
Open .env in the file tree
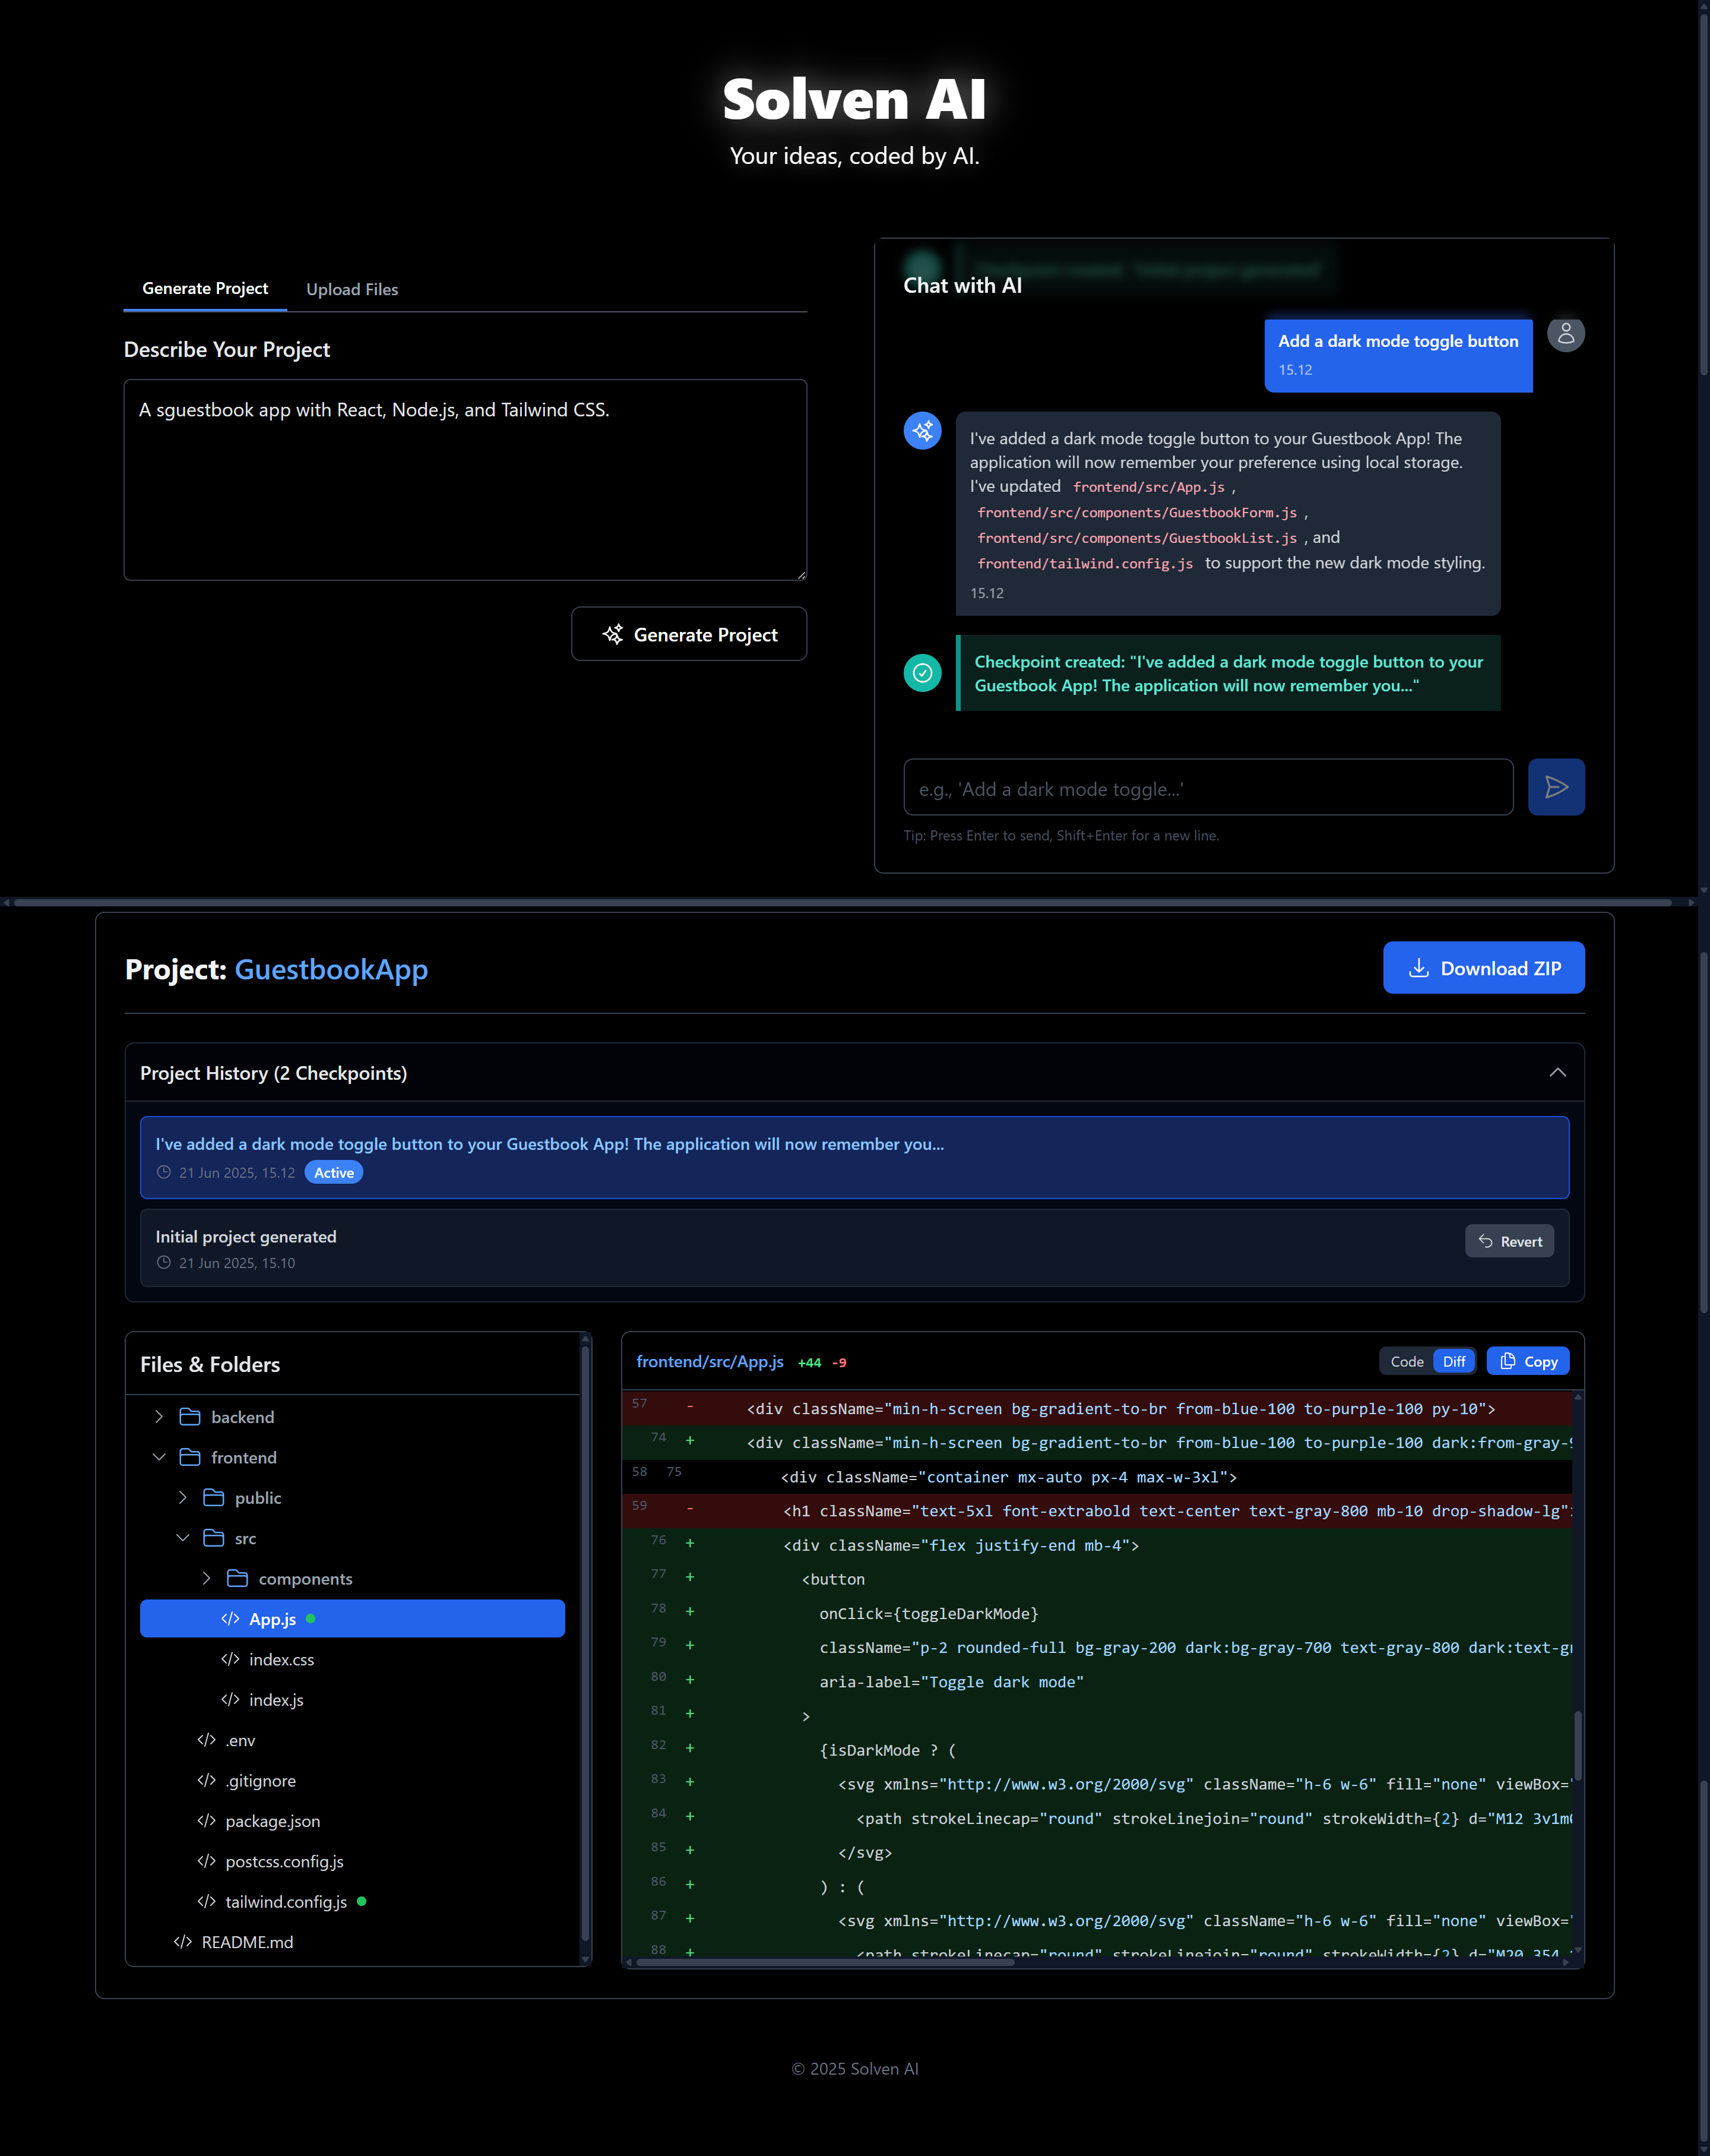coord(351,1740)
